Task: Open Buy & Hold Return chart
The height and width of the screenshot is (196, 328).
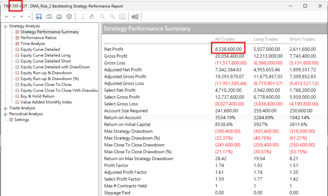Action: click(37, 96)
